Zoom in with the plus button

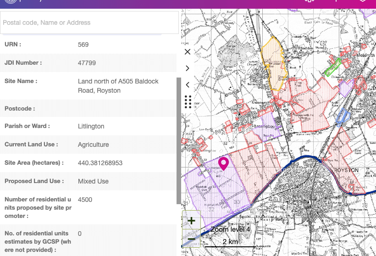coord(191,221)
